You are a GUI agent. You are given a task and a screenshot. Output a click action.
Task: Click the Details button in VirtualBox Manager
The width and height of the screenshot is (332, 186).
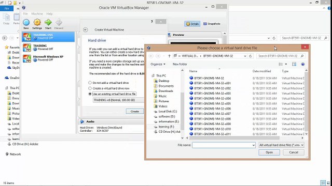(192, 24)
